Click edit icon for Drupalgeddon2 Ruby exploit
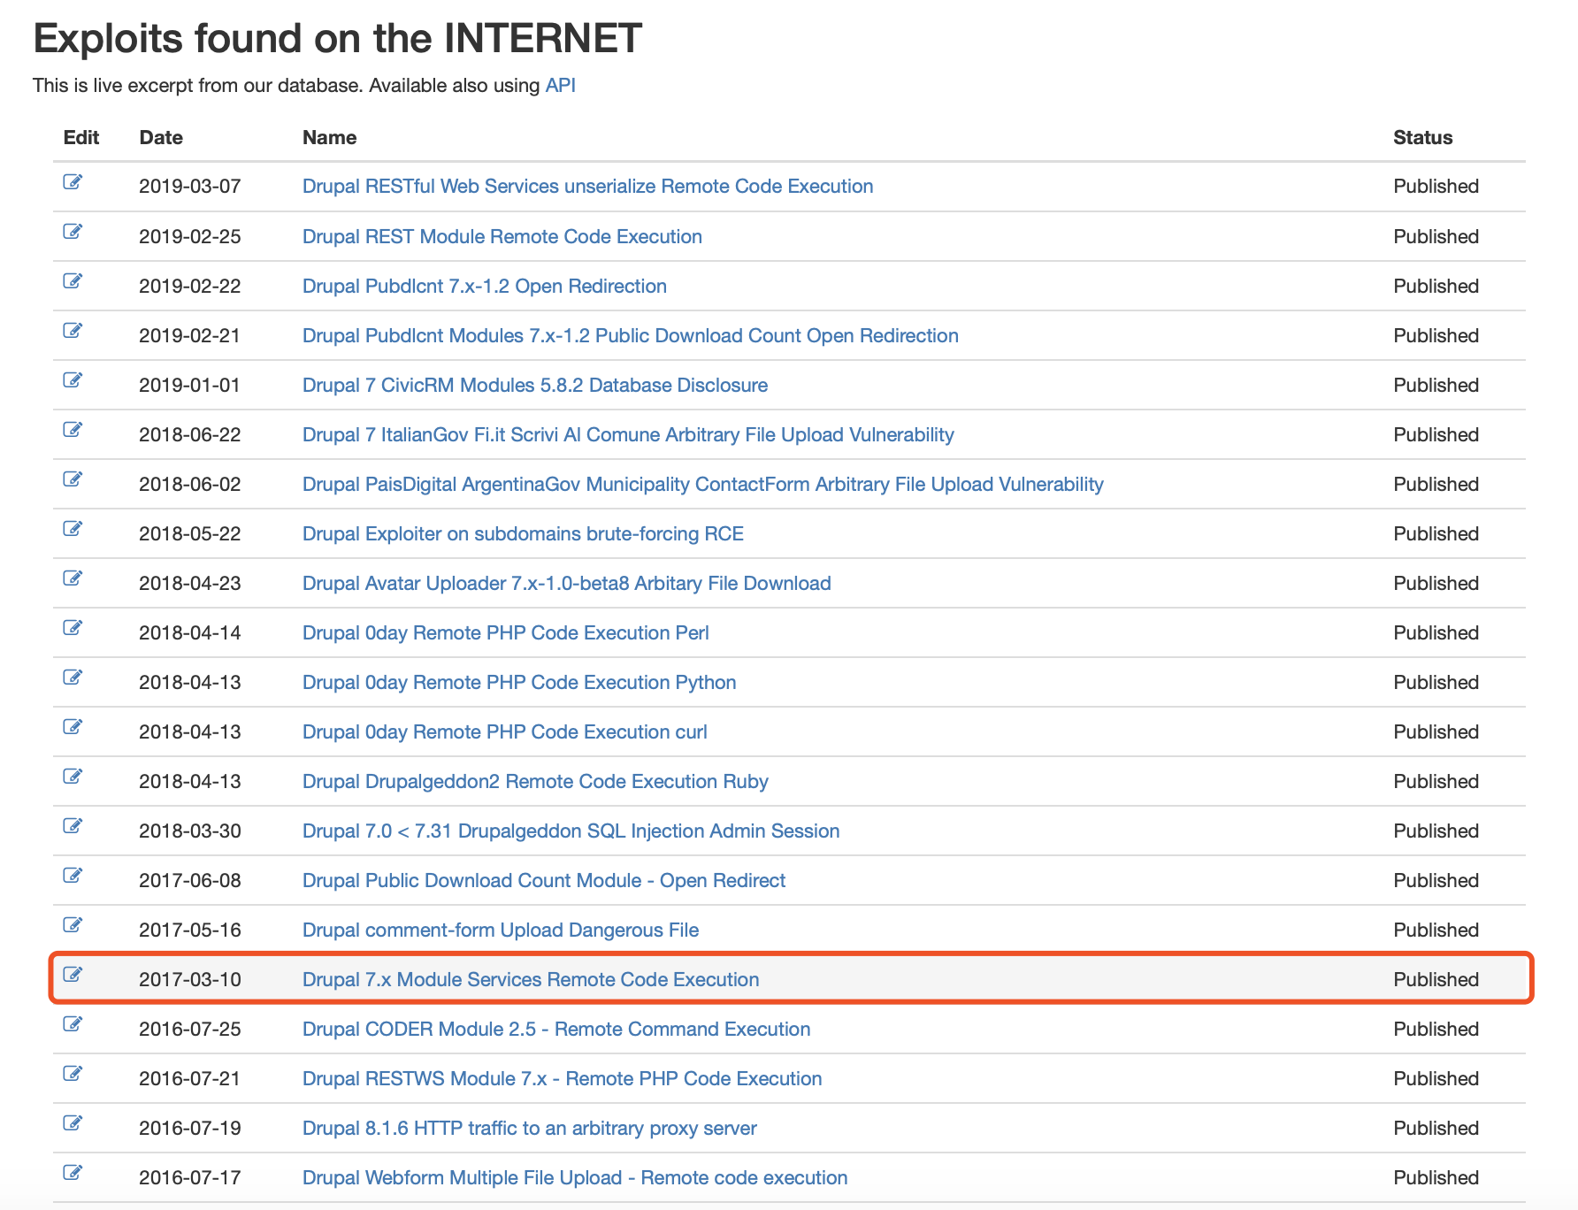This screenshot has width=1578, height=1210. click(73, 777)
